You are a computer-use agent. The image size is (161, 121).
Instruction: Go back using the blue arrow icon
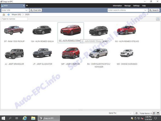coord(8,15)
